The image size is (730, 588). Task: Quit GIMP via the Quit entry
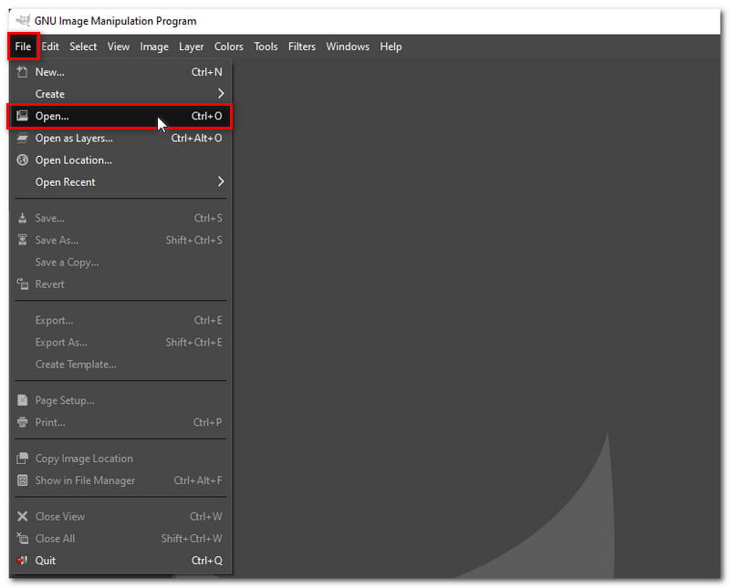[120, 560]
